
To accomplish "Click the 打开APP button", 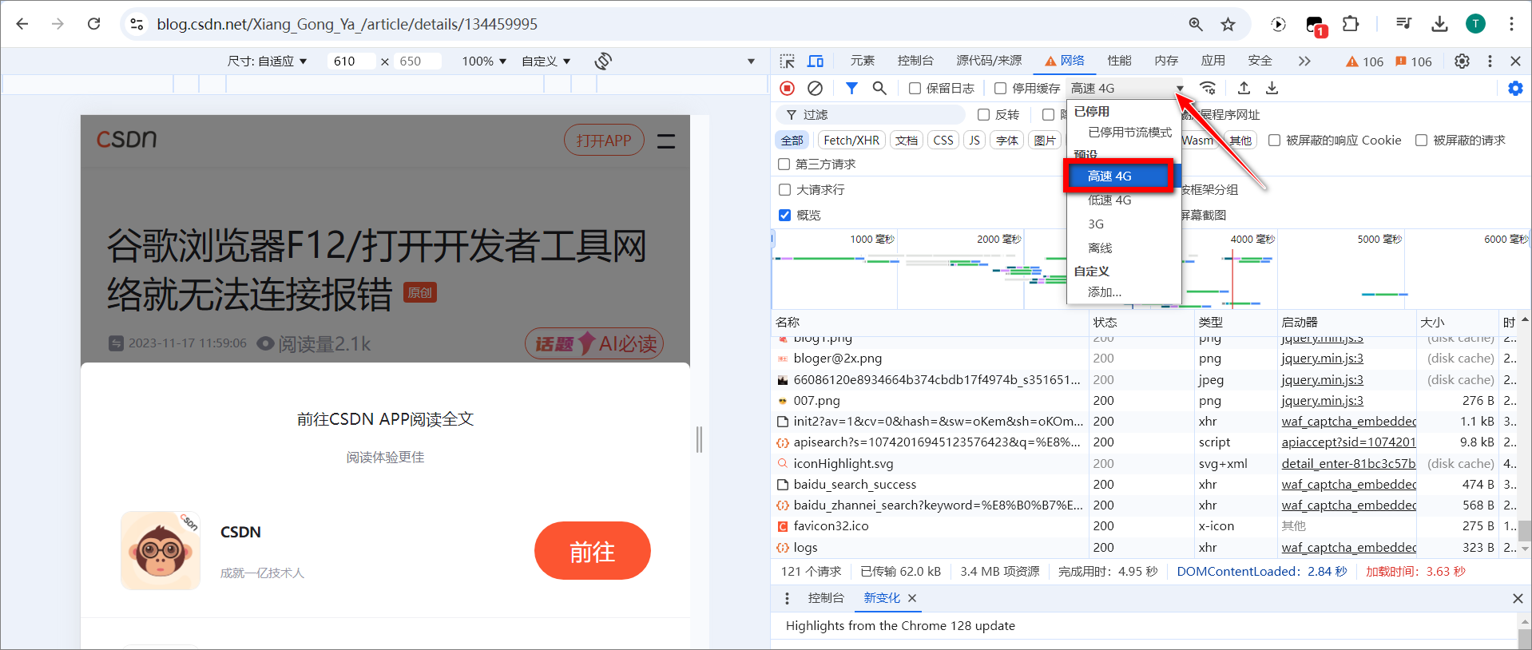I will pyautogui.click(x=604, y=141).
